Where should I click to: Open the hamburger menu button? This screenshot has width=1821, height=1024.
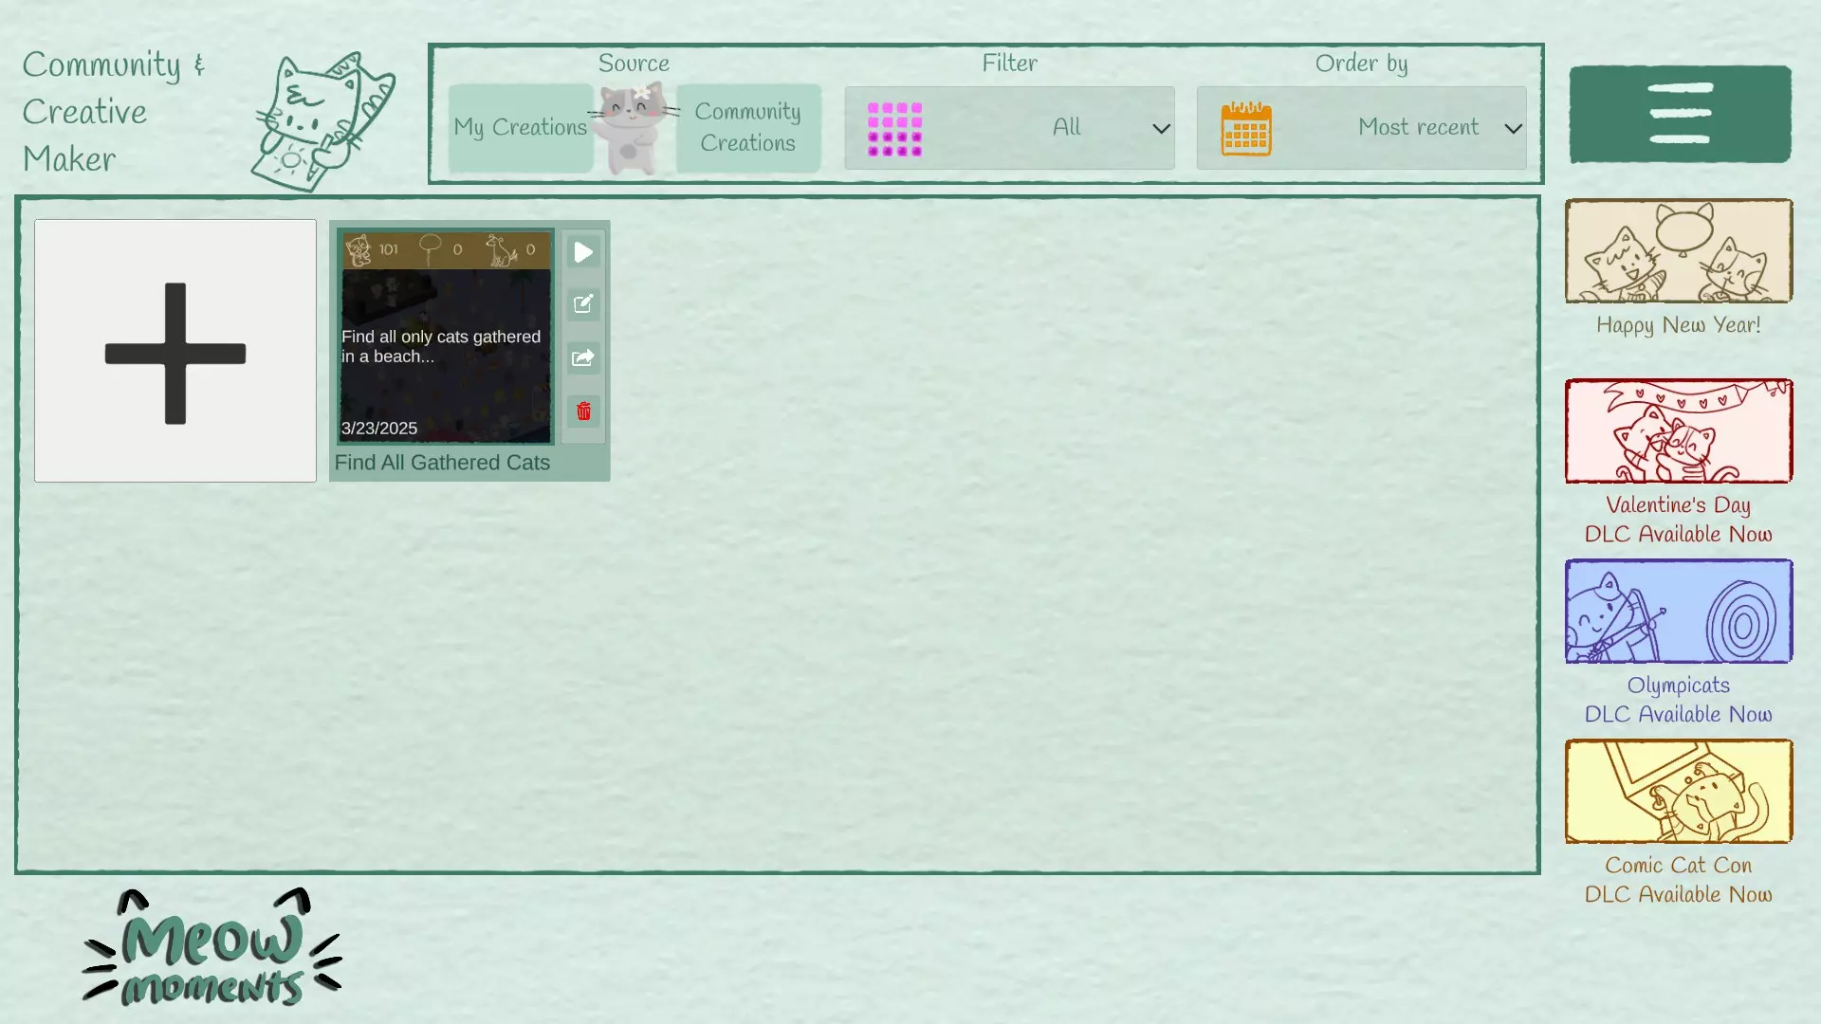(x=1680, y=114)
